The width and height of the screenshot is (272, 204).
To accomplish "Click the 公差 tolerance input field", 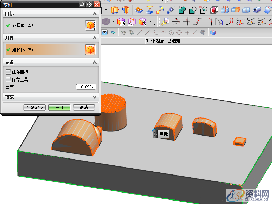I will click(x=85, y=87).
